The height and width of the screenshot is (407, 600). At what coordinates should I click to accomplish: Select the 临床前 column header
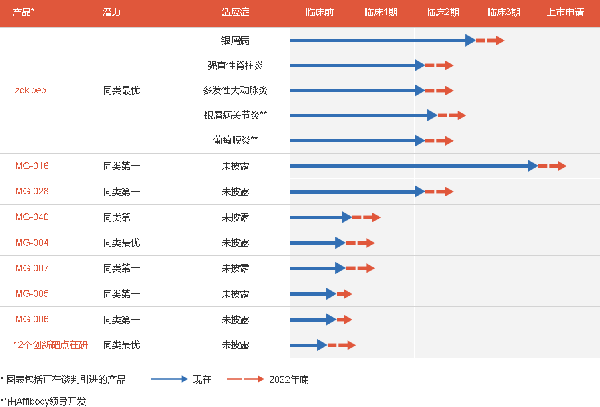[320, 12]
